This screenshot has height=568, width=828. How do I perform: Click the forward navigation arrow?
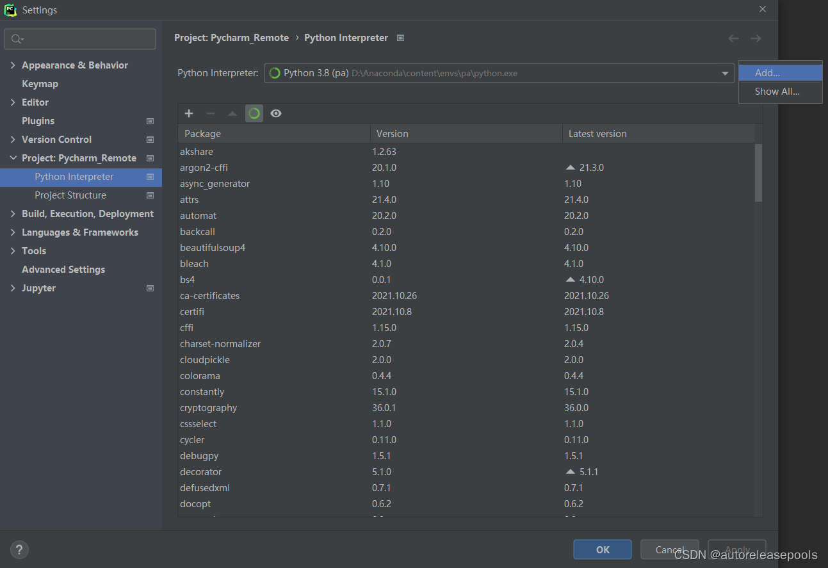756,38
